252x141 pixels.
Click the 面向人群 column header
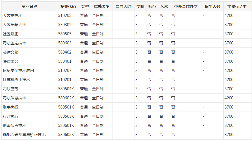123,6
